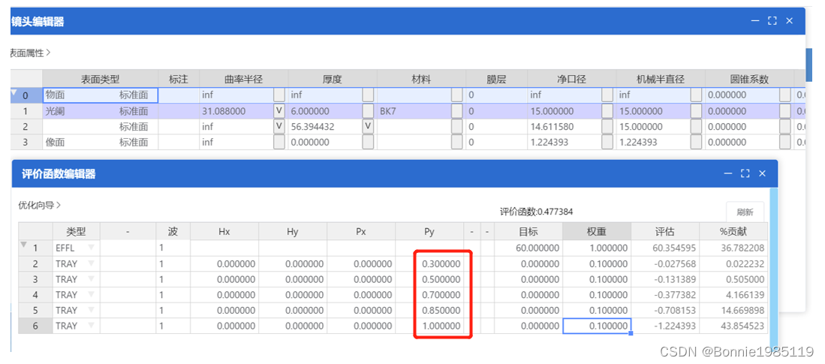This screenshot has width=825, height=364.
Task: Click the 刷新 button
Action: (745, 212)
